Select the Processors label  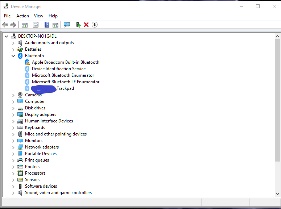pos(35,173)
